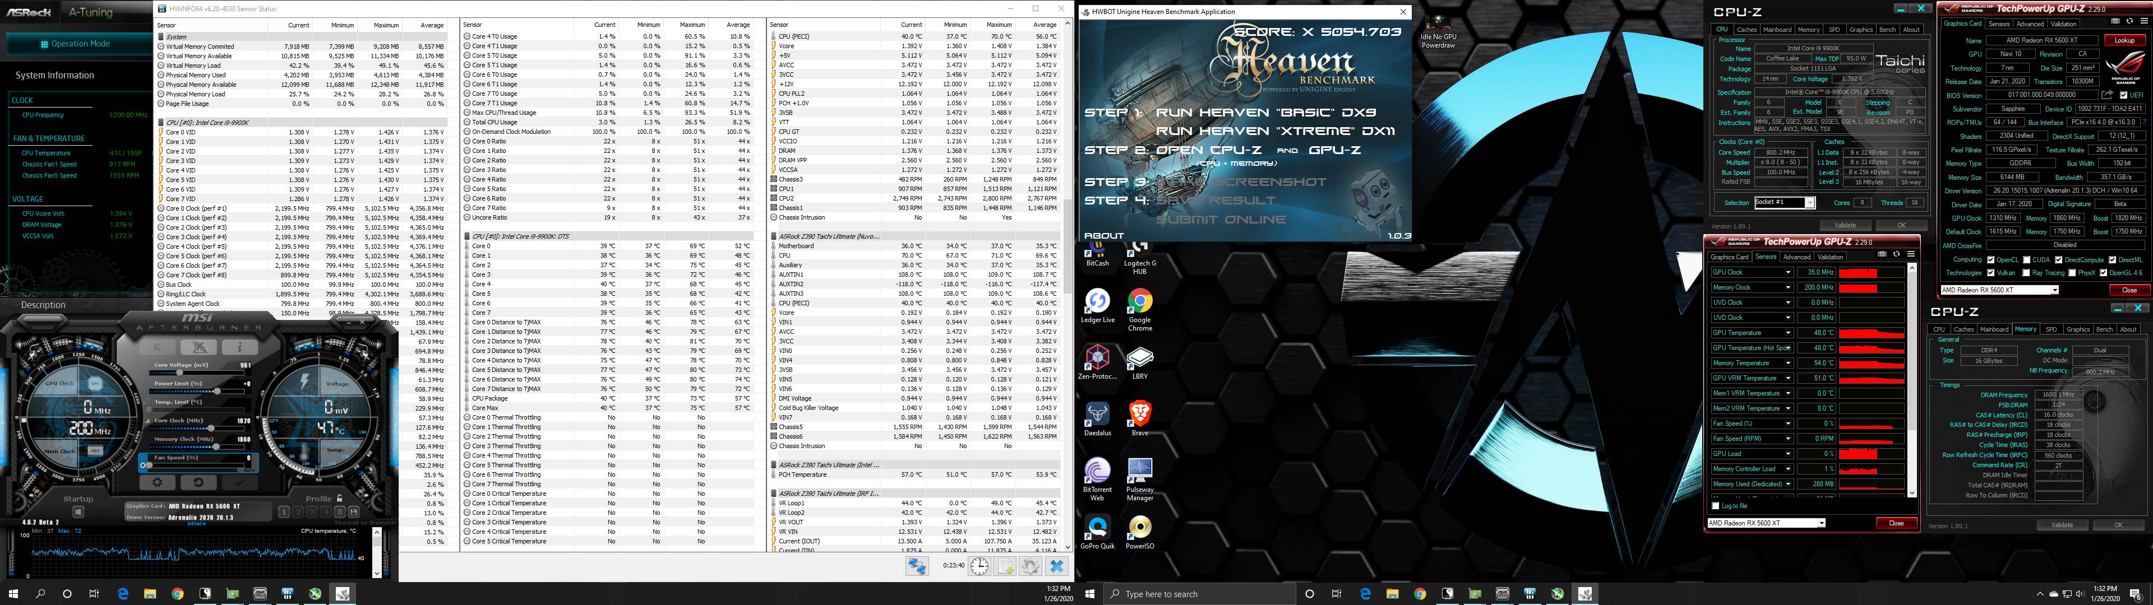Image resolution: width=2153 pixels, height=605 pixels.
Task: Toggle DirectCompute checkbox in GPU-Z
Action: 2058,260
